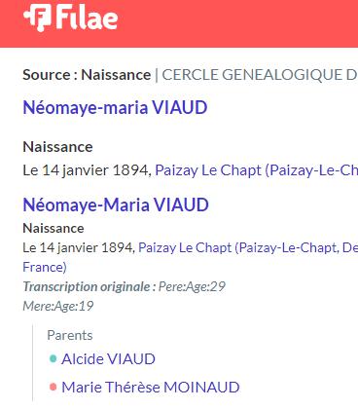The image size is (358, 409).
Task: Open father Alcide VIAUD's profile
Action: click(108, 359)
